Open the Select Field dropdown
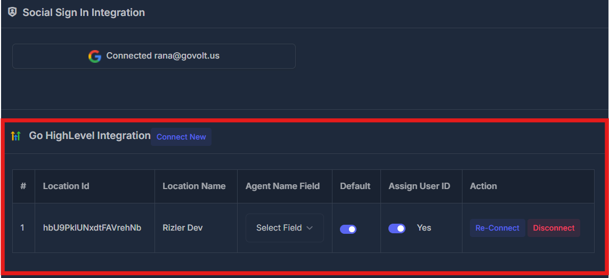Viewport: 609px width, 278px height. pos(285,228)
